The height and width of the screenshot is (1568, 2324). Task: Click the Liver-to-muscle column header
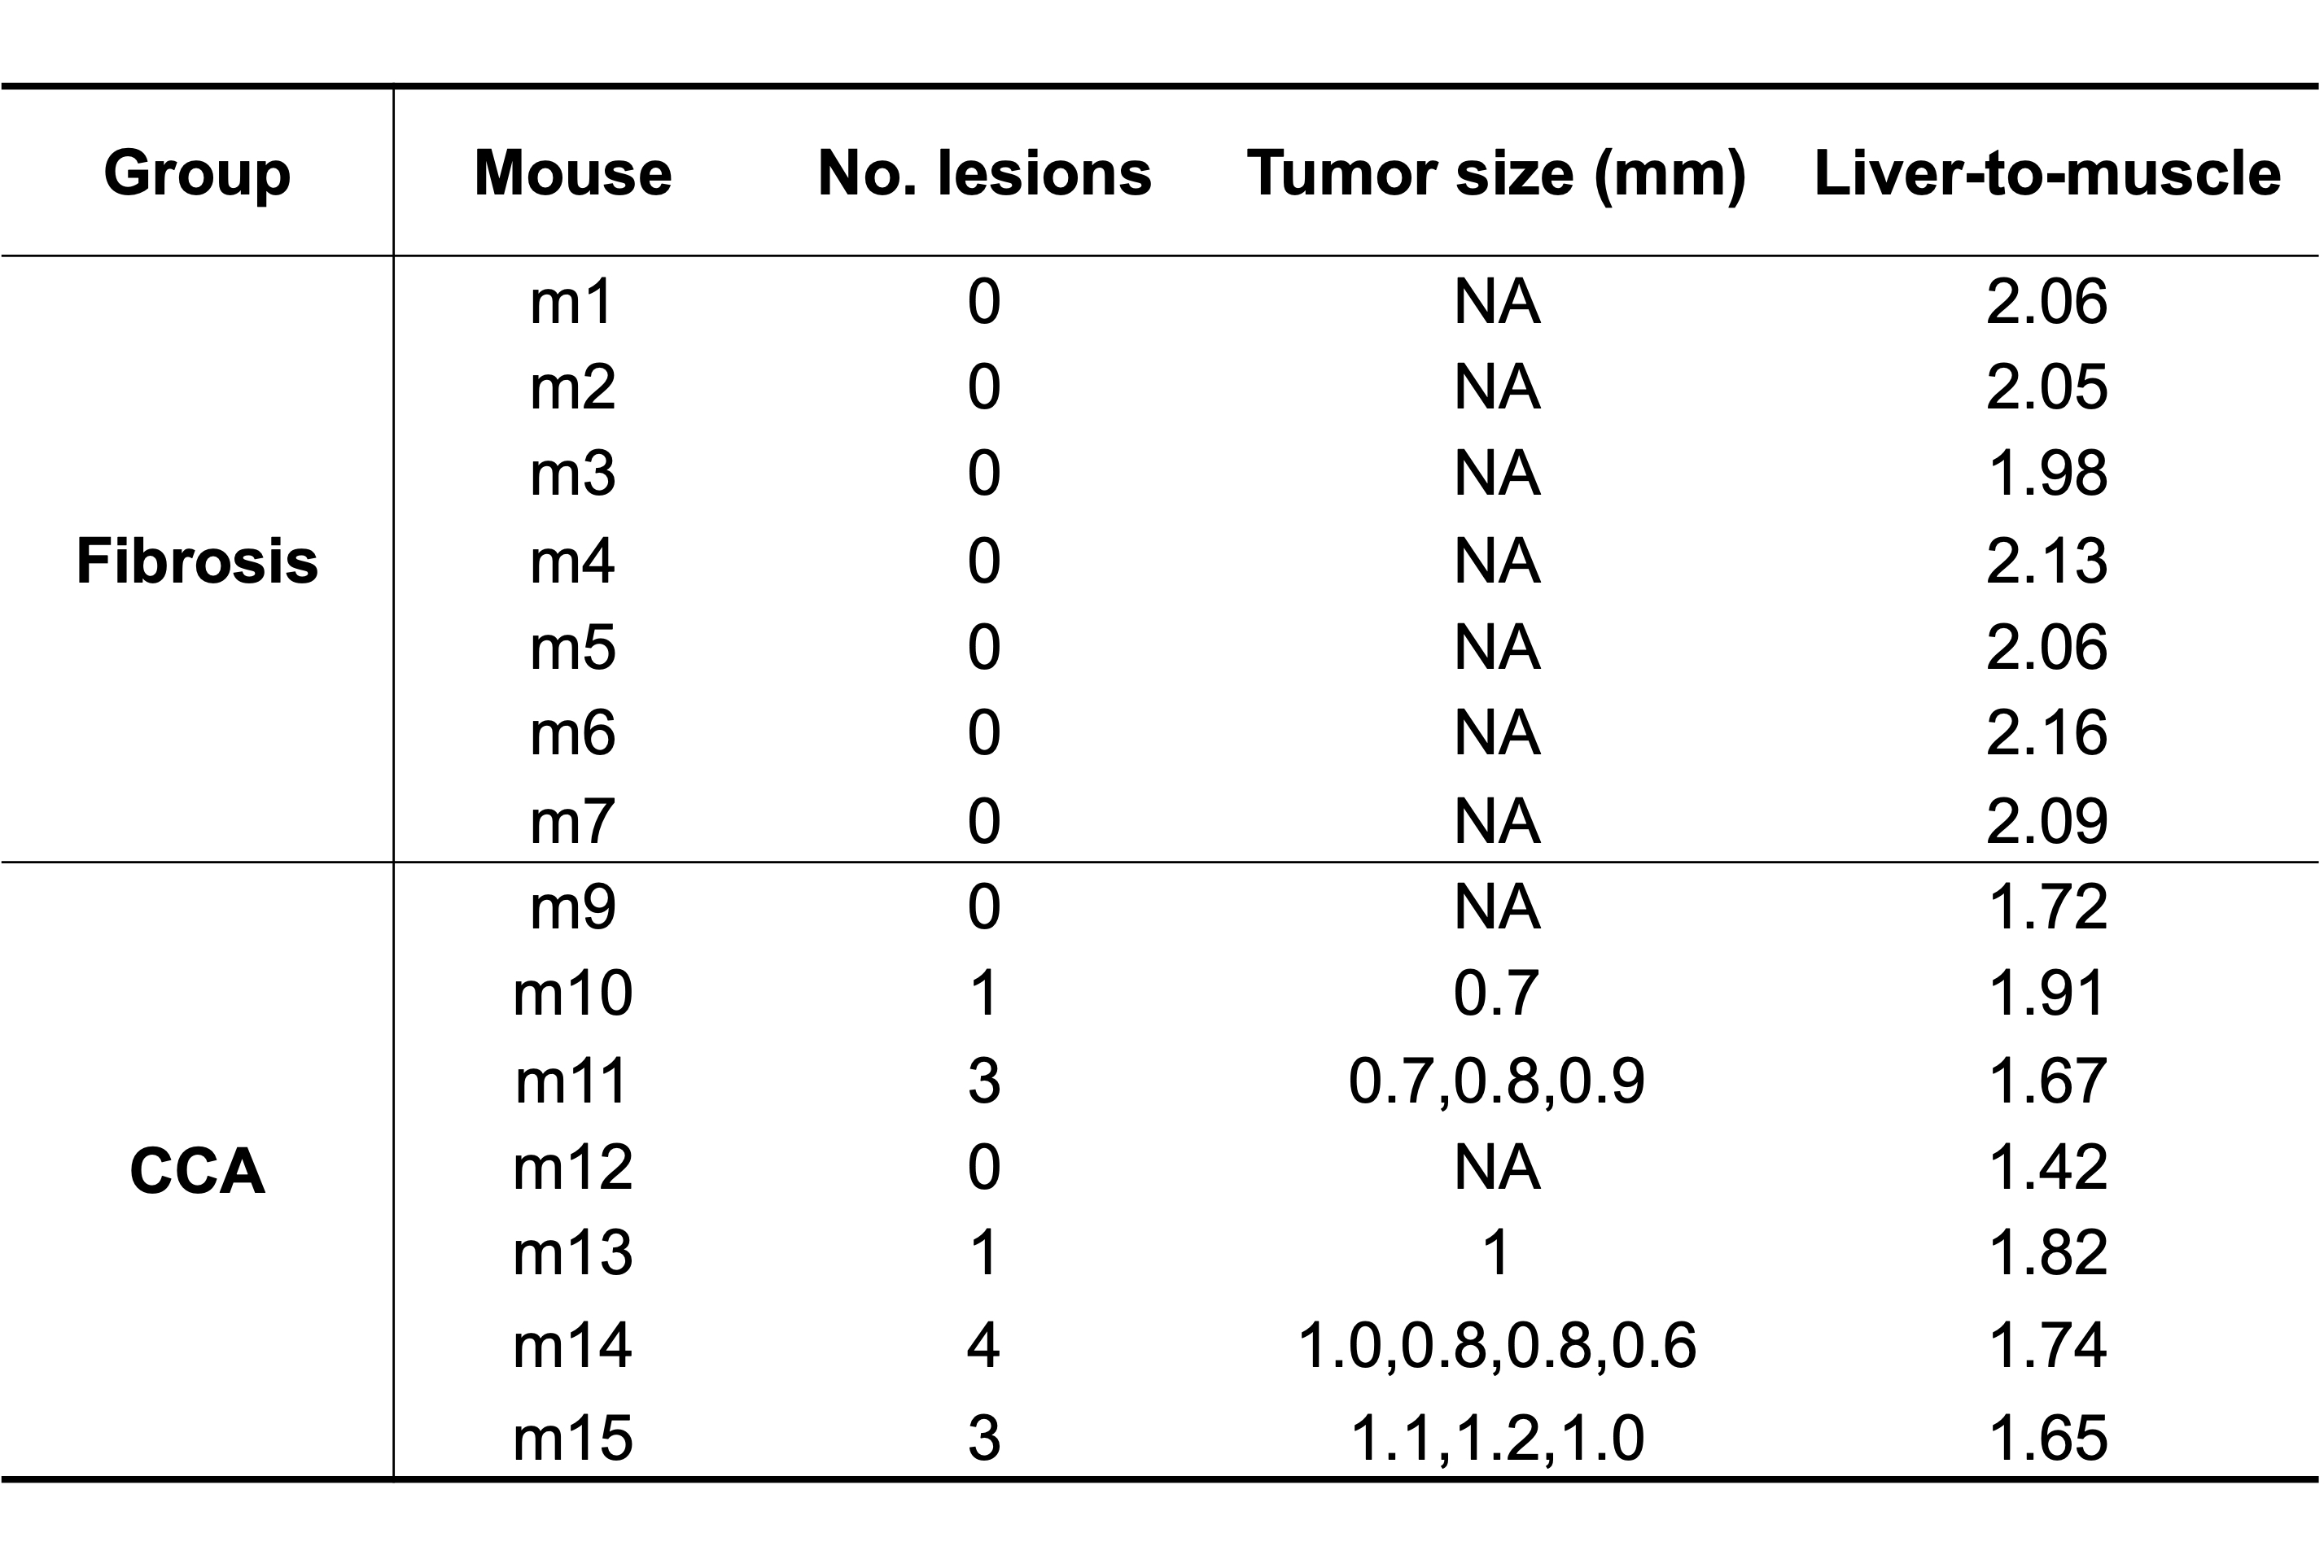tap(2047, 173)
